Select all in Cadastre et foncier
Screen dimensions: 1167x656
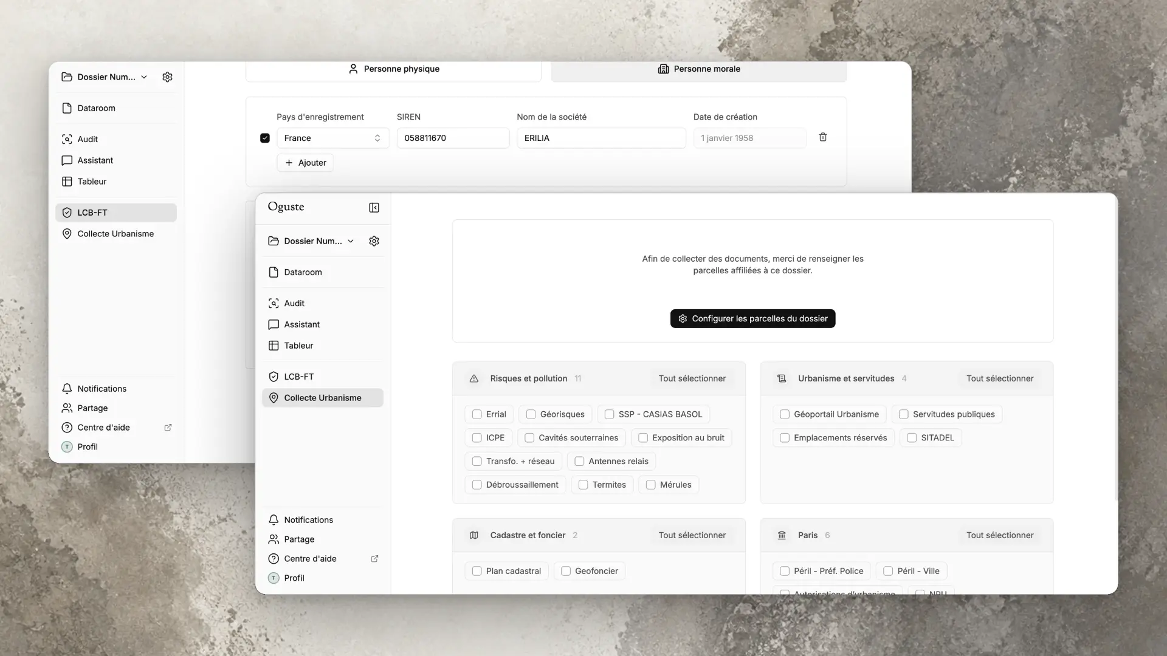tap(692, 535)
